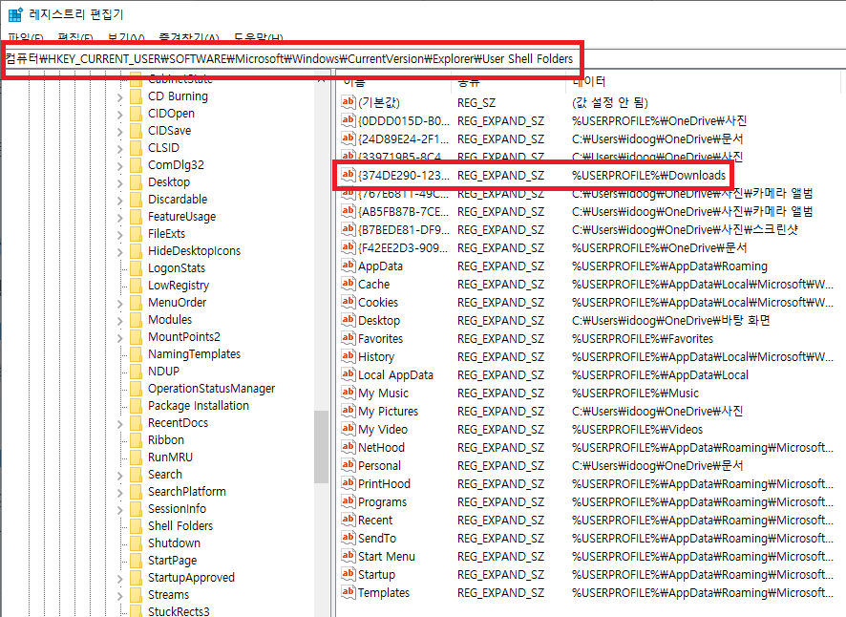The image size is (846, 617).
Task: Expand the MountPoints2 key node
Action: coord(119,337)
